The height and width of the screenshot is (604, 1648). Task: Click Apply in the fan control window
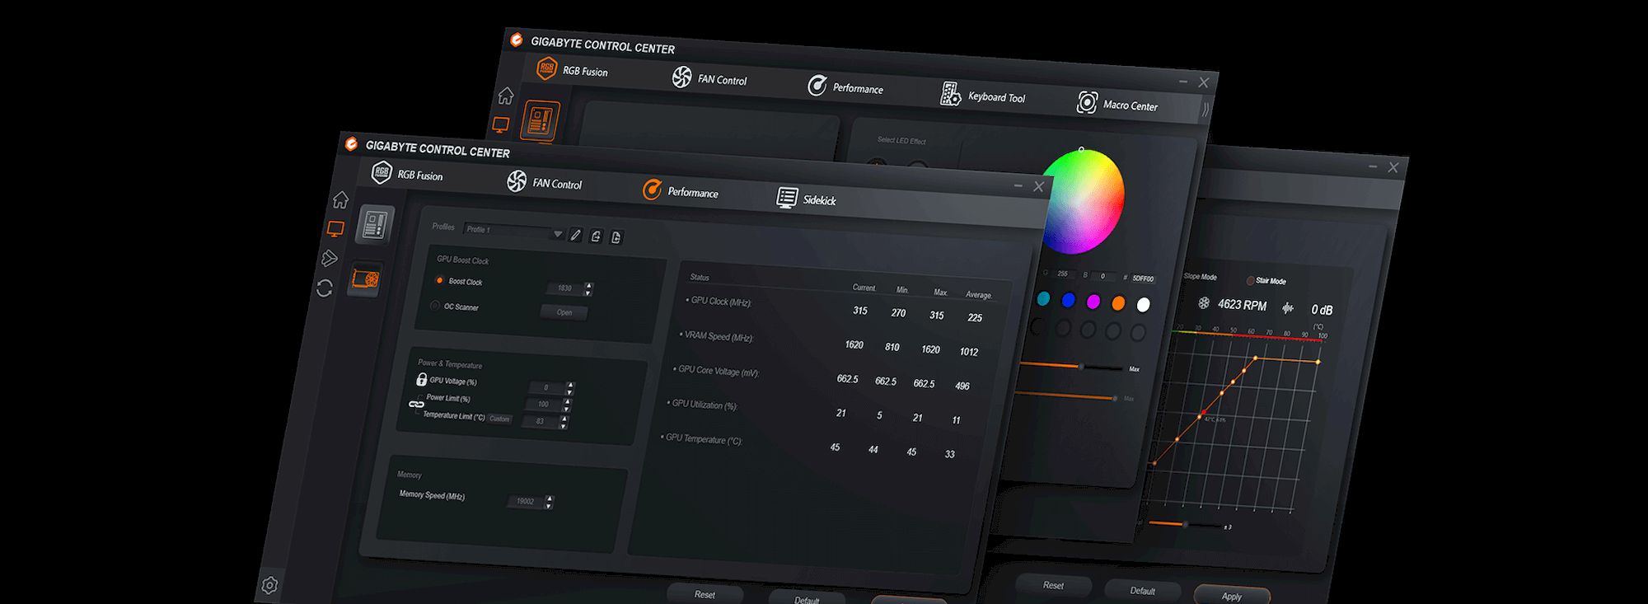point(1231,595)
